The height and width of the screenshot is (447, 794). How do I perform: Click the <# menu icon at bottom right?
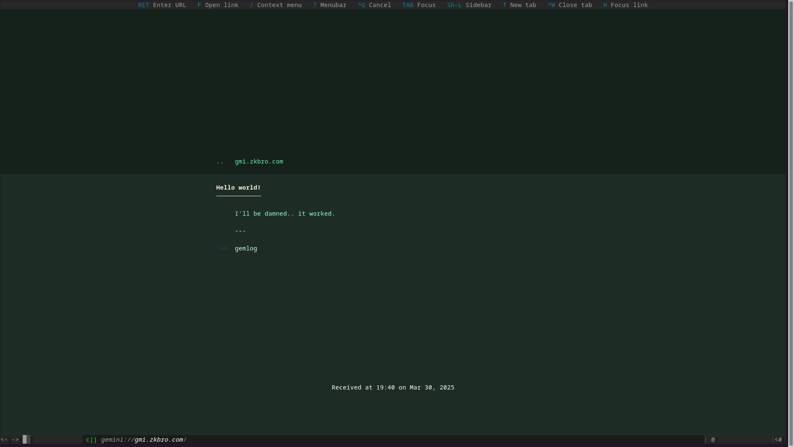click(778, 440)
